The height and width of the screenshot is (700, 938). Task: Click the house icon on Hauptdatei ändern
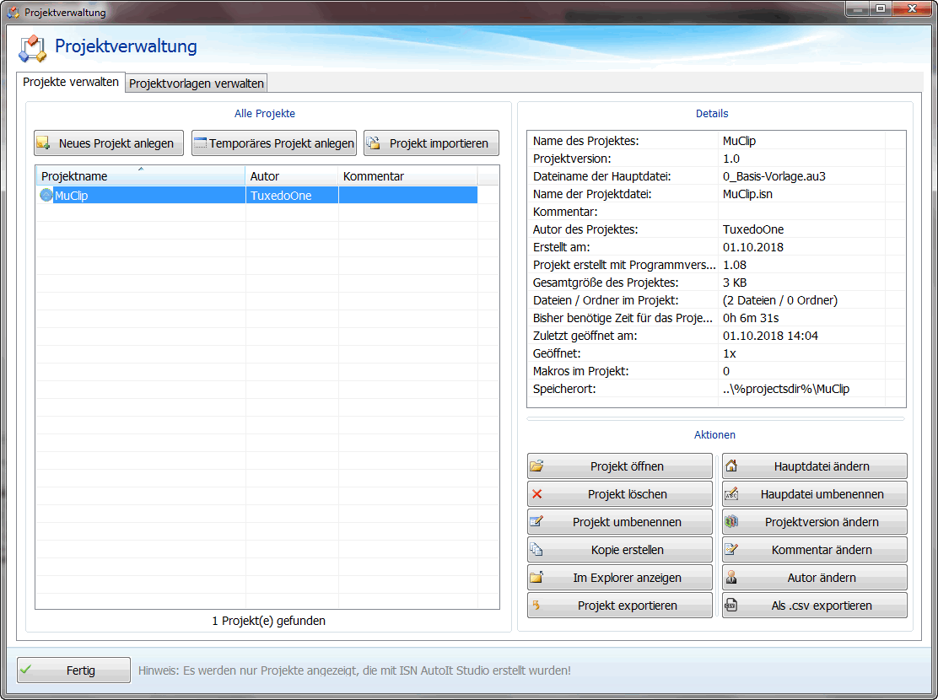pos(731,466)
